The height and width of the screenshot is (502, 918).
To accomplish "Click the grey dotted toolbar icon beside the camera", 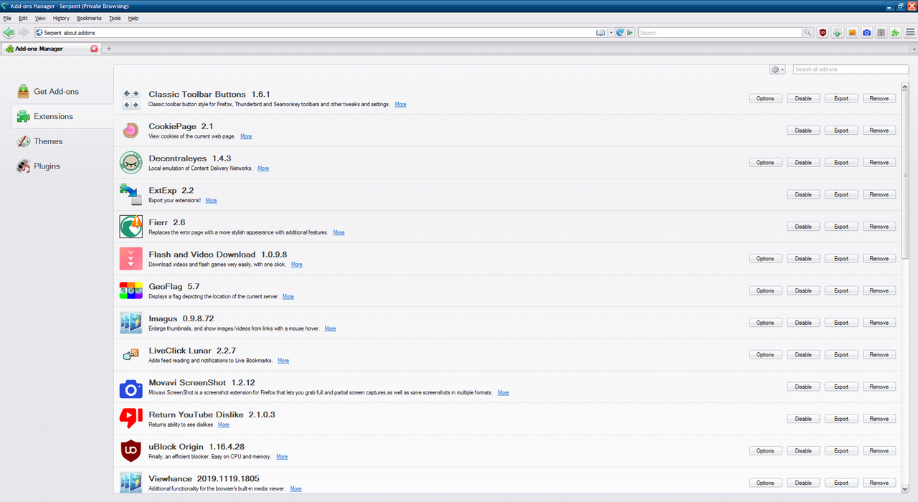I will tap(881, 33).
